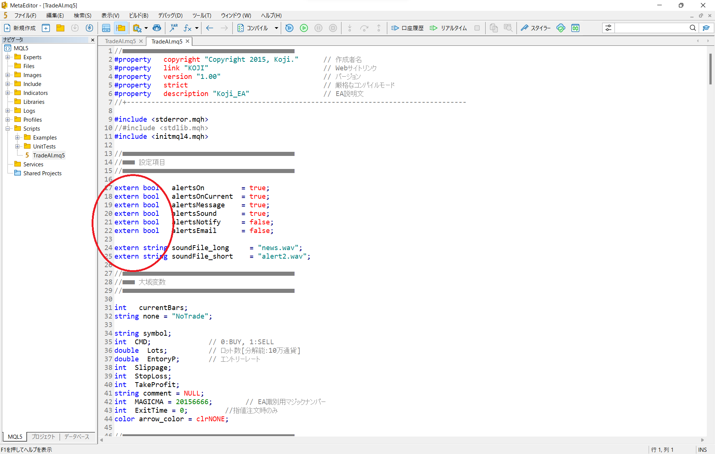Close the navigator (ナビゲータ) panel
715x454 pixels.
(93, 40)
